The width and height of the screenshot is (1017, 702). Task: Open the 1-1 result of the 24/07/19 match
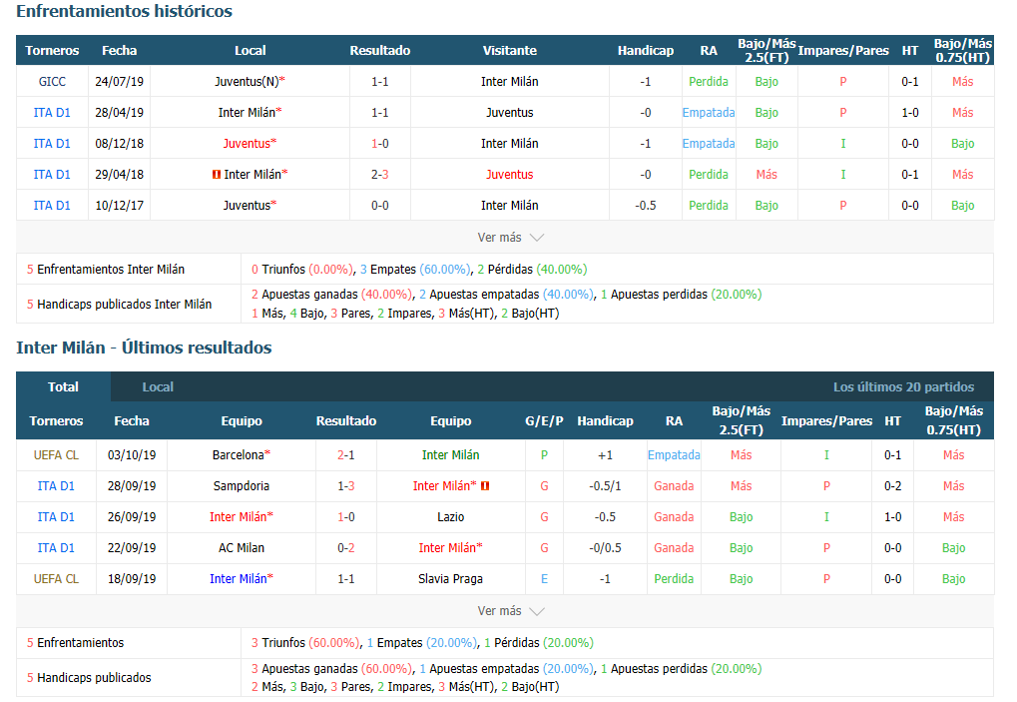click(x=380, y=82)
